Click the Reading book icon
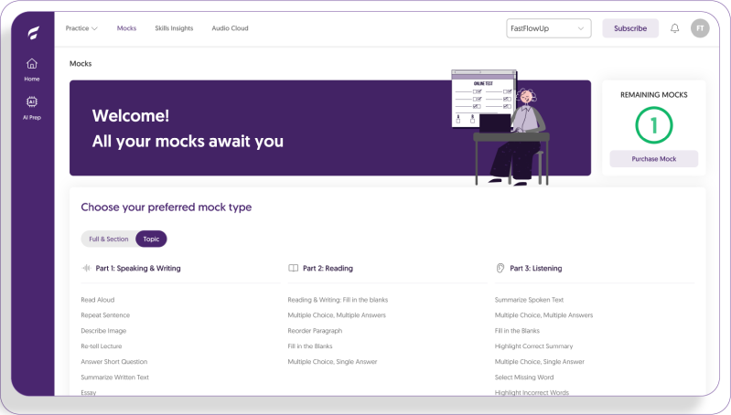Viewport: 731px width, 415px height. pyautogui.click(x=294, y=269)
